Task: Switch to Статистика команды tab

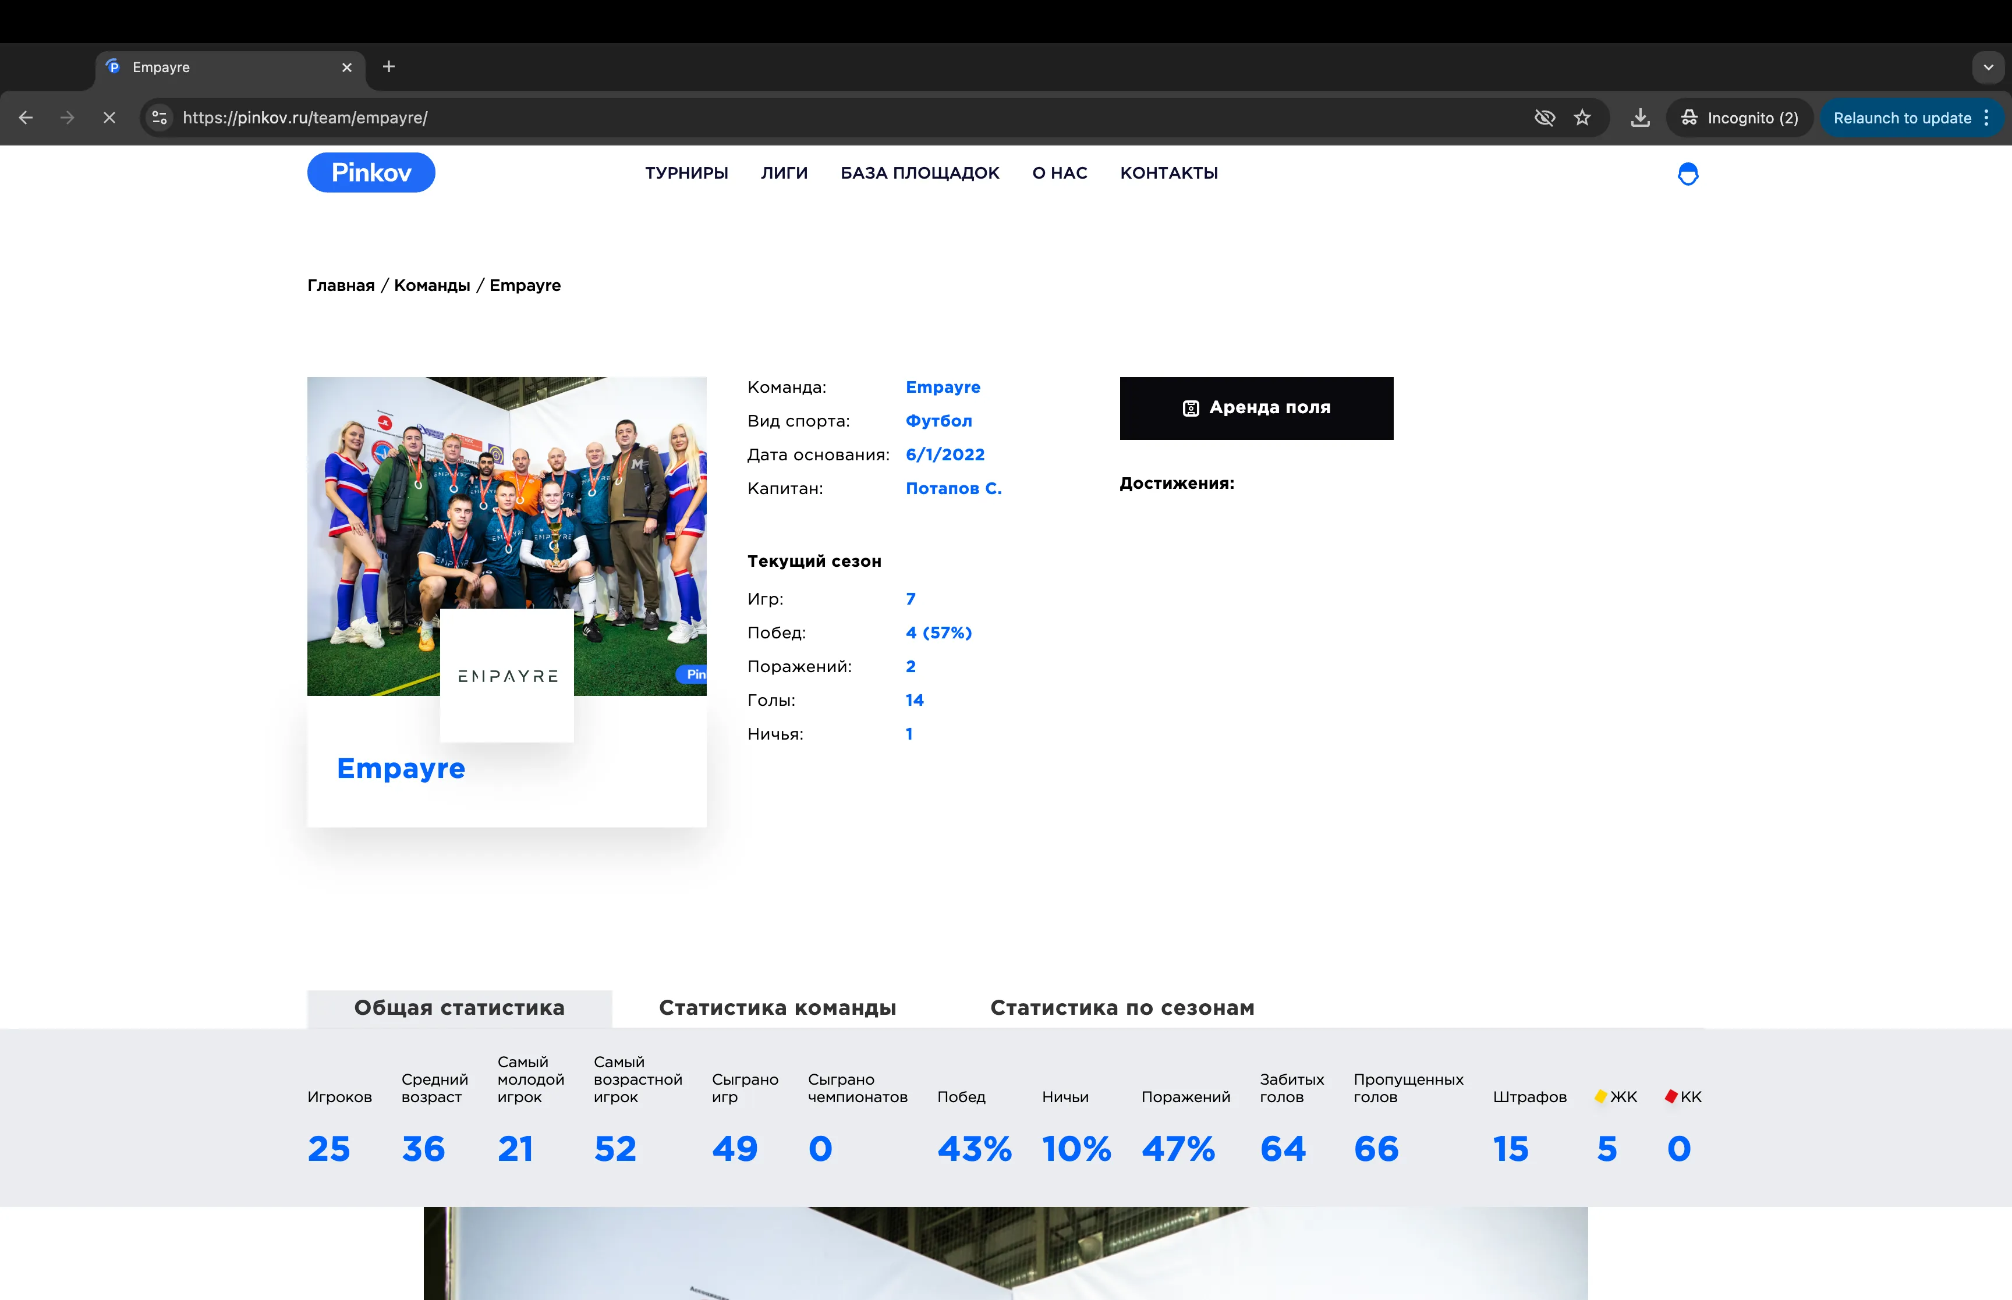Action: tap(777, 1008)
